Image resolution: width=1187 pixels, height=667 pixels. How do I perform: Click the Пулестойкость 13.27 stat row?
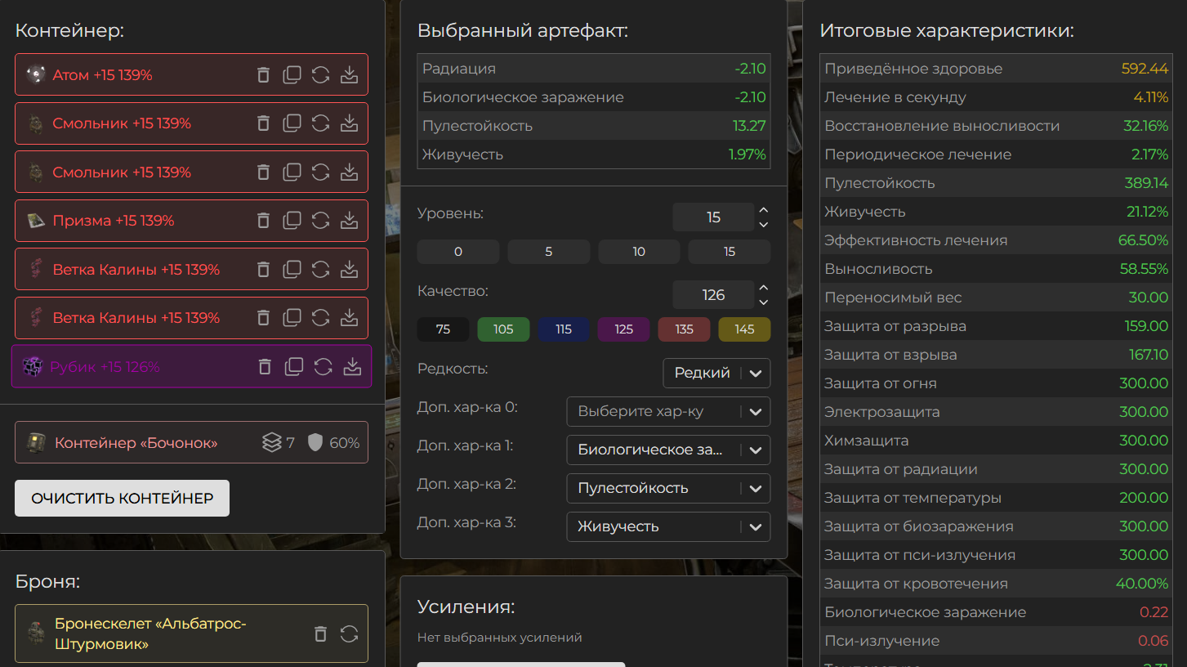click(x=594, y=126)
